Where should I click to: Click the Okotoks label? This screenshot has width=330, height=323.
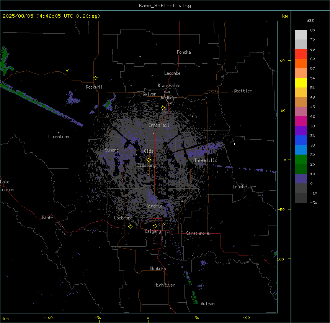[x=158, y=269]
